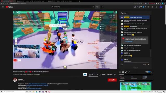Expand the Top chat dropdown

coord(124,13)
